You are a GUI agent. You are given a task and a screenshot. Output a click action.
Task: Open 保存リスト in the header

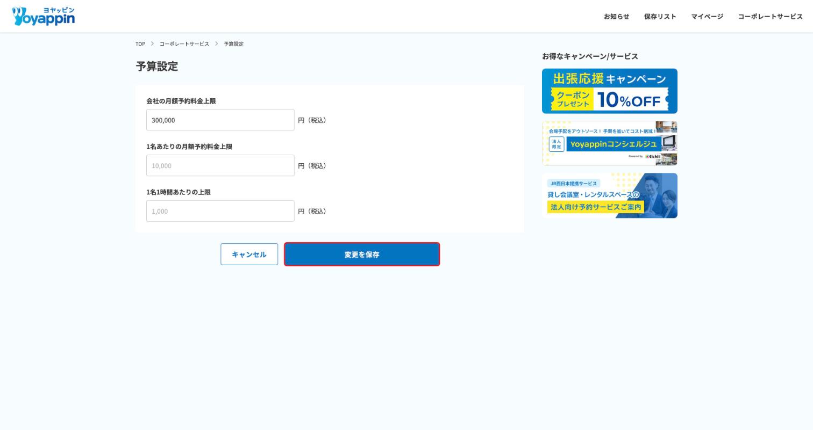pyautogui.click(x=660, y=17)
